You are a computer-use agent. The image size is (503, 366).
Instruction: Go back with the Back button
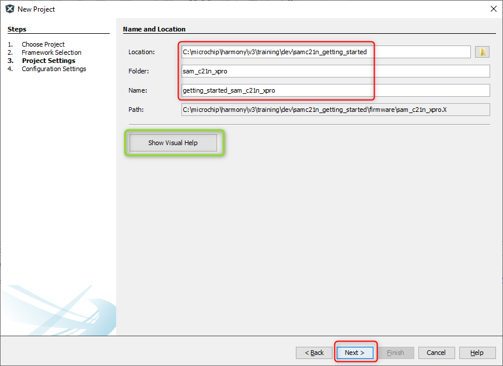tap(314, 353)
